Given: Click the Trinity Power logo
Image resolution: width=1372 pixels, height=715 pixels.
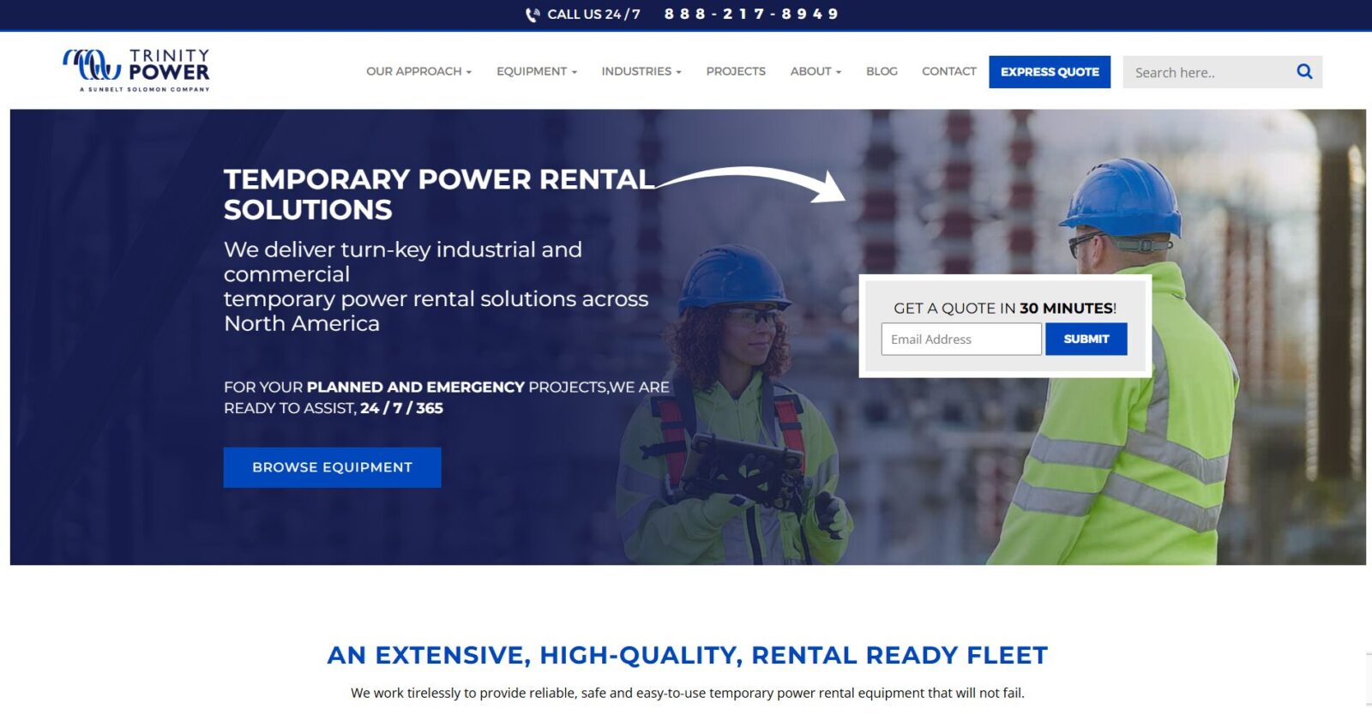Looking at the screenshot, I should pyautogui.click(x=136, y=70).
